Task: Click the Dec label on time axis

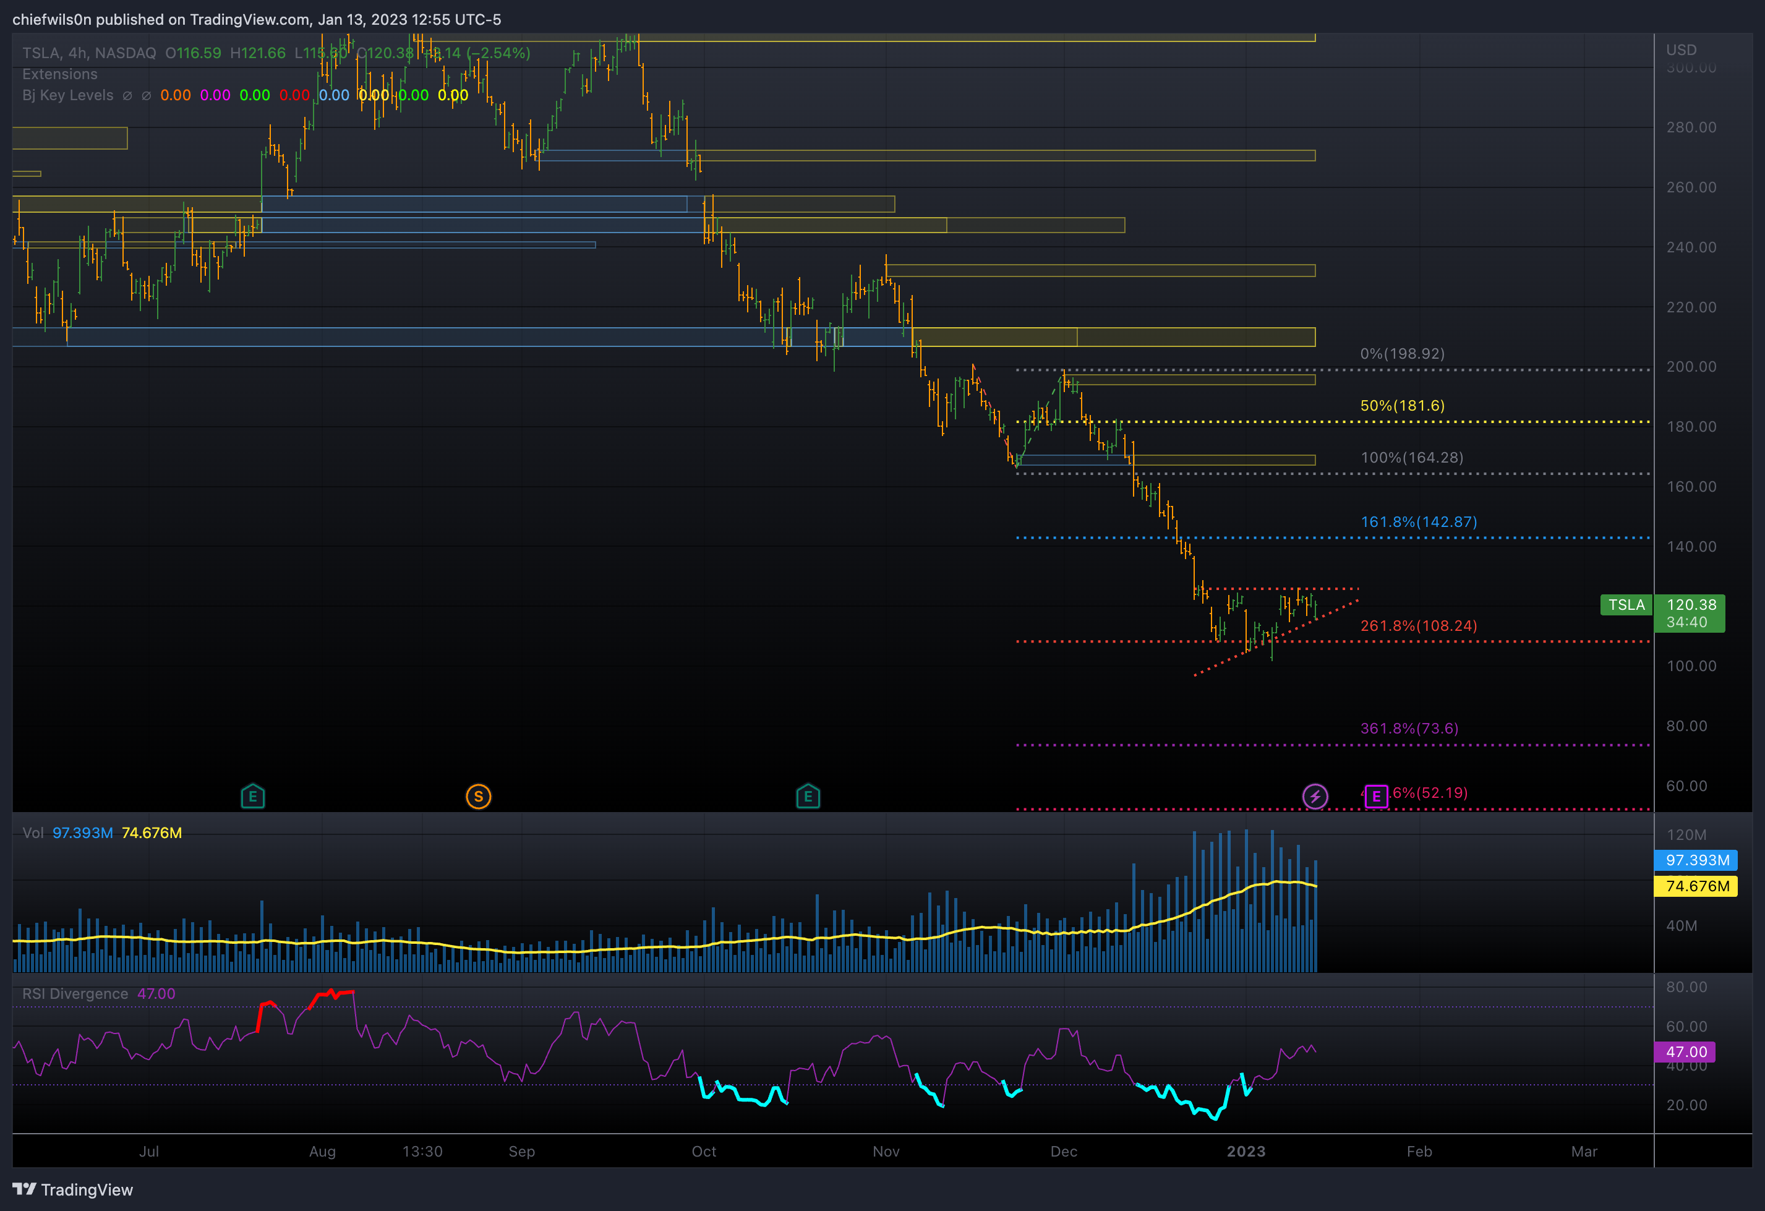Action: pyautogui.click(x=1063, y=1151)
